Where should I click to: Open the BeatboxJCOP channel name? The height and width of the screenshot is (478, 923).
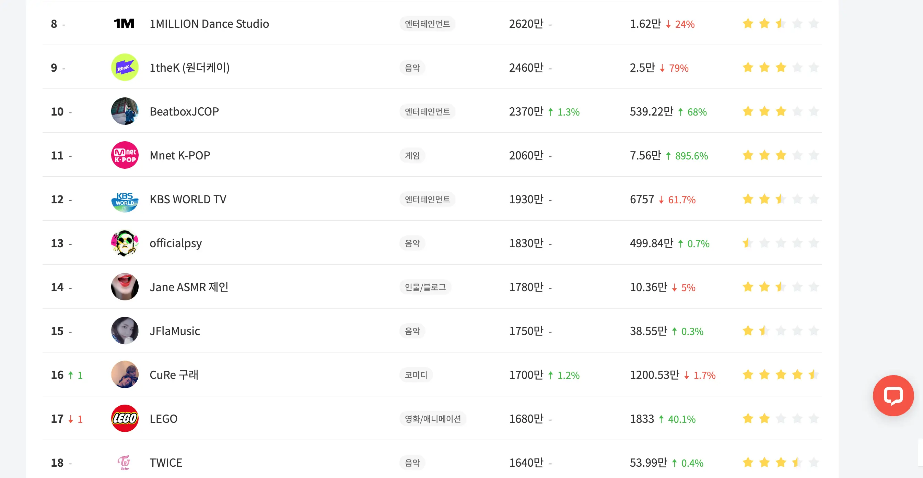[184, 111]
